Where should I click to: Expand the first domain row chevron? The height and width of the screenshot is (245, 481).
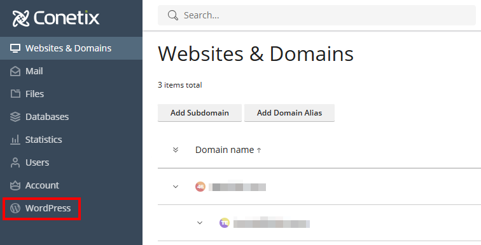coord(176,187)
